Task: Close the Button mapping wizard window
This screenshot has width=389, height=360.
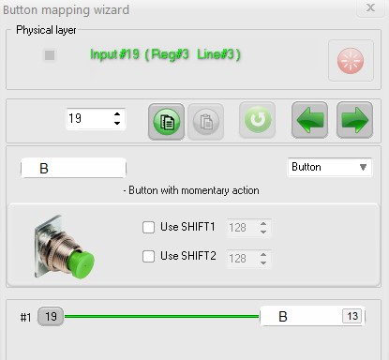Action: click(370, 7)
